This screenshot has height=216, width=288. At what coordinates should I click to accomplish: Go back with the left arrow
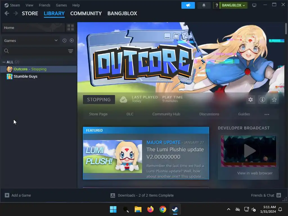click(x=7, y=13)
